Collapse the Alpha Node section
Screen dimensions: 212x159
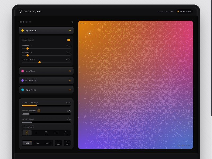pyautogui.click(x=46, y=30)
